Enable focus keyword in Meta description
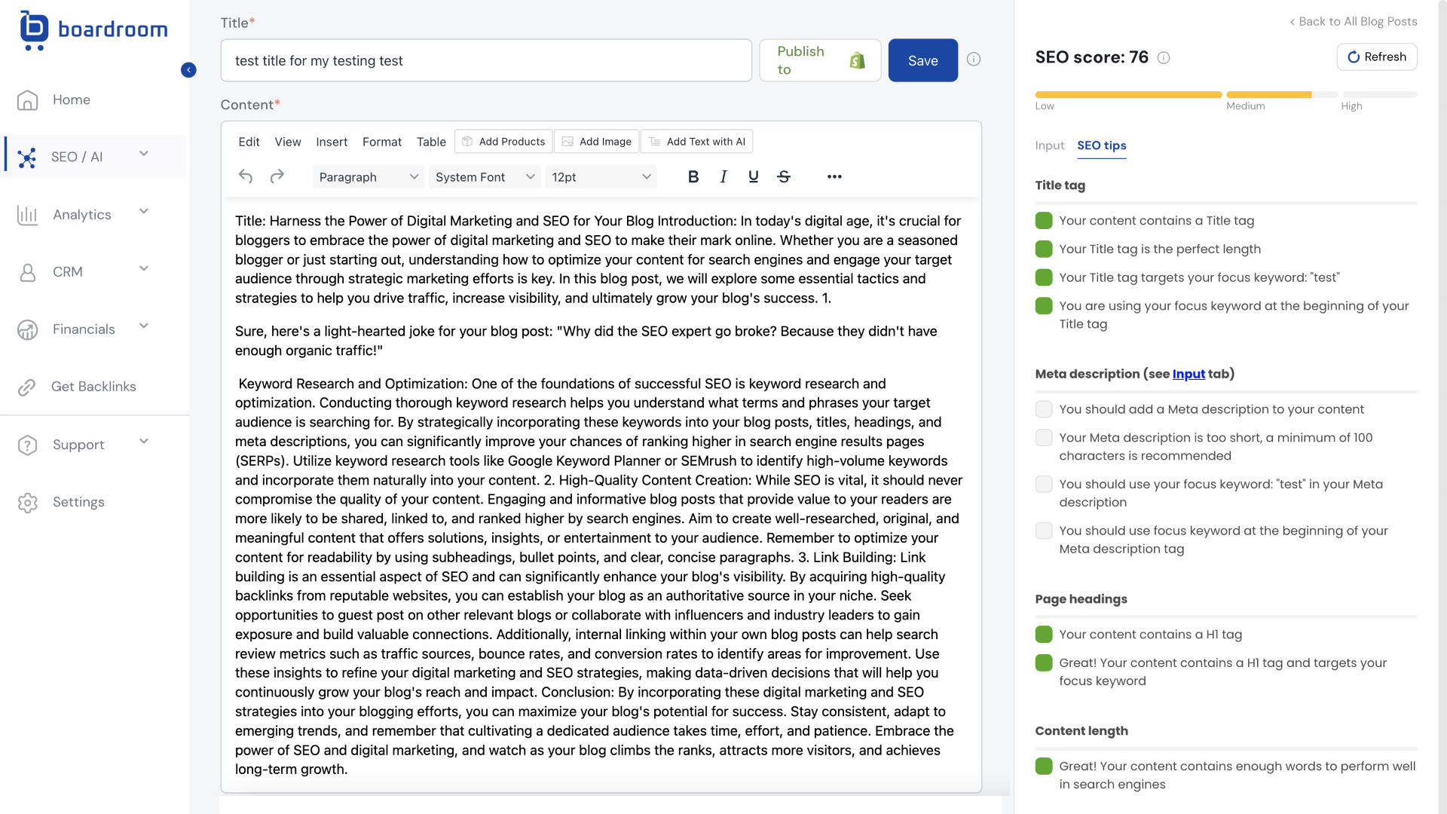 (x=1044, y=484)
